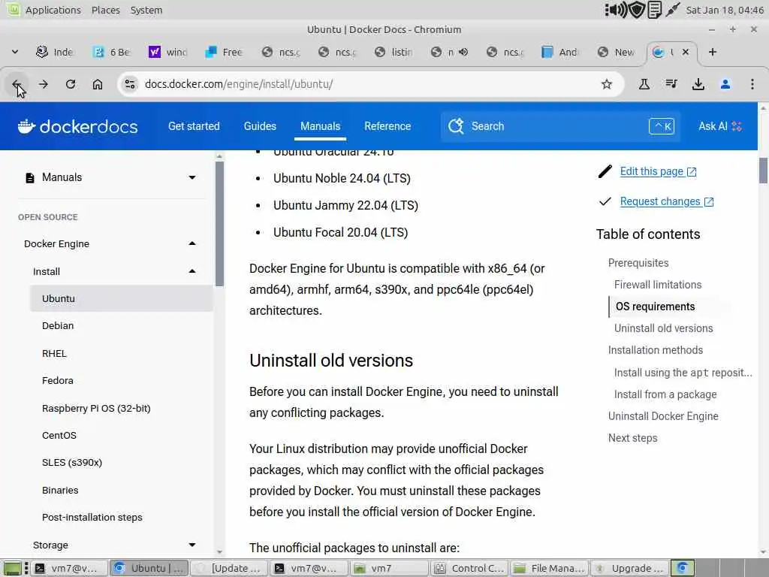Click the docs Search field
This screenshot has height=577, width=769.
click(560, 126)
